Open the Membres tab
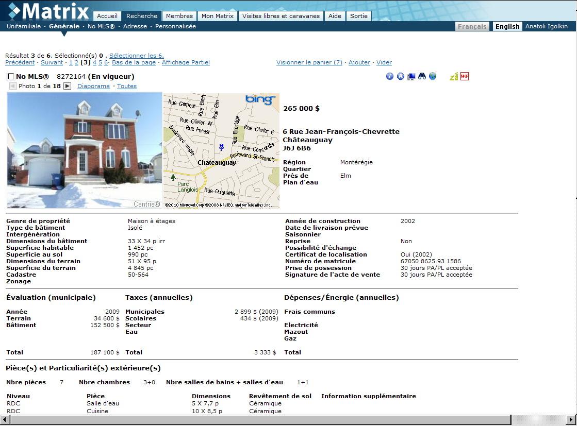 click(x=179, y=16)
